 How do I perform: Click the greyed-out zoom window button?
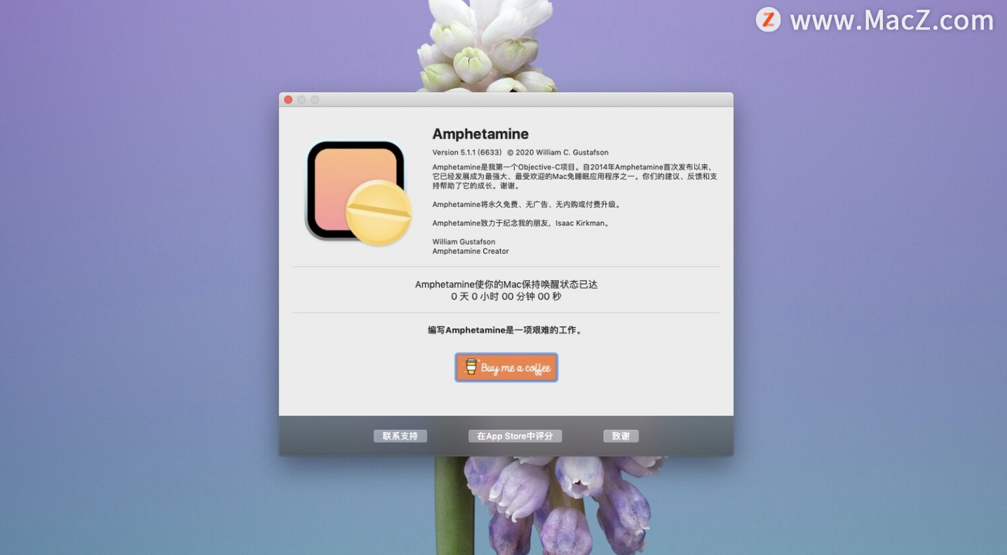[x=315, y=100]
